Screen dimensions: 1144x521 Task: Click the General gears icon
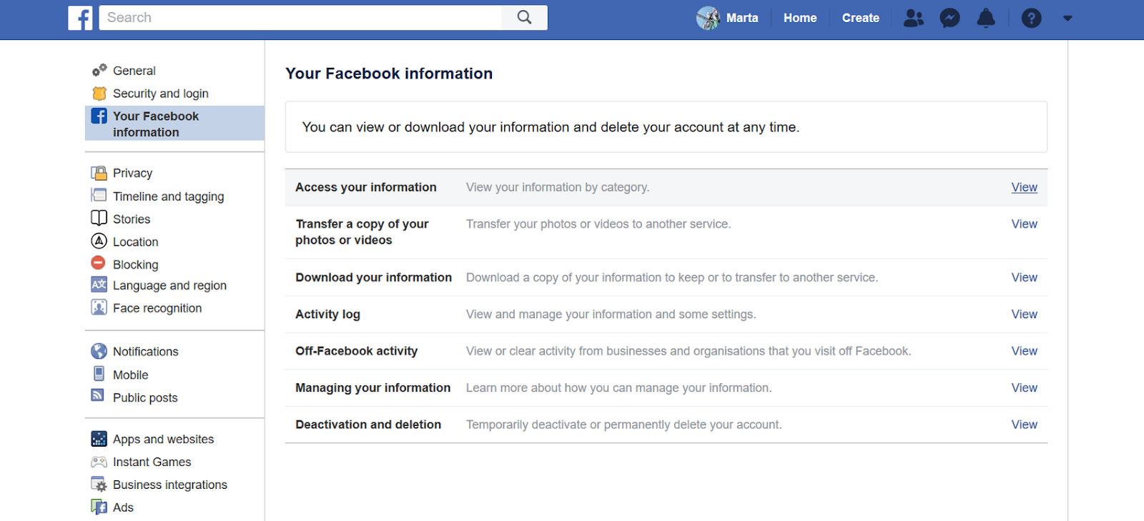click(x=99, y=70)
